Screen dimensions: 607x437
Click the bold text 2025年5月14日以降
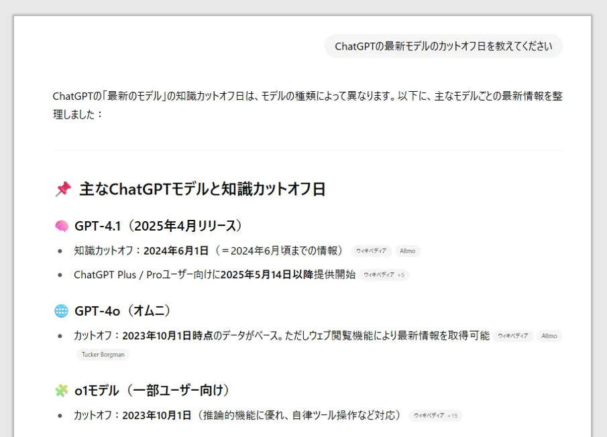click(267, 275)
